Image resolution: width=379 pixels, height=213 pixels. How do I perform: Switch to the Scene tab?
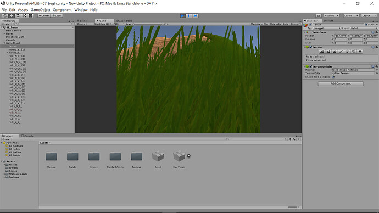82,21
